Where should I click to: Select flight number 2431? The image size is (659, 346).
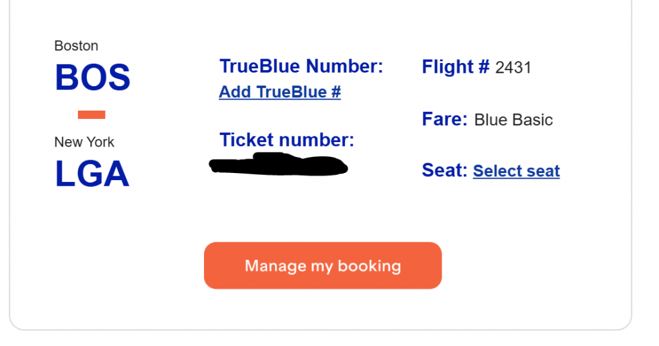click(514, 68)
